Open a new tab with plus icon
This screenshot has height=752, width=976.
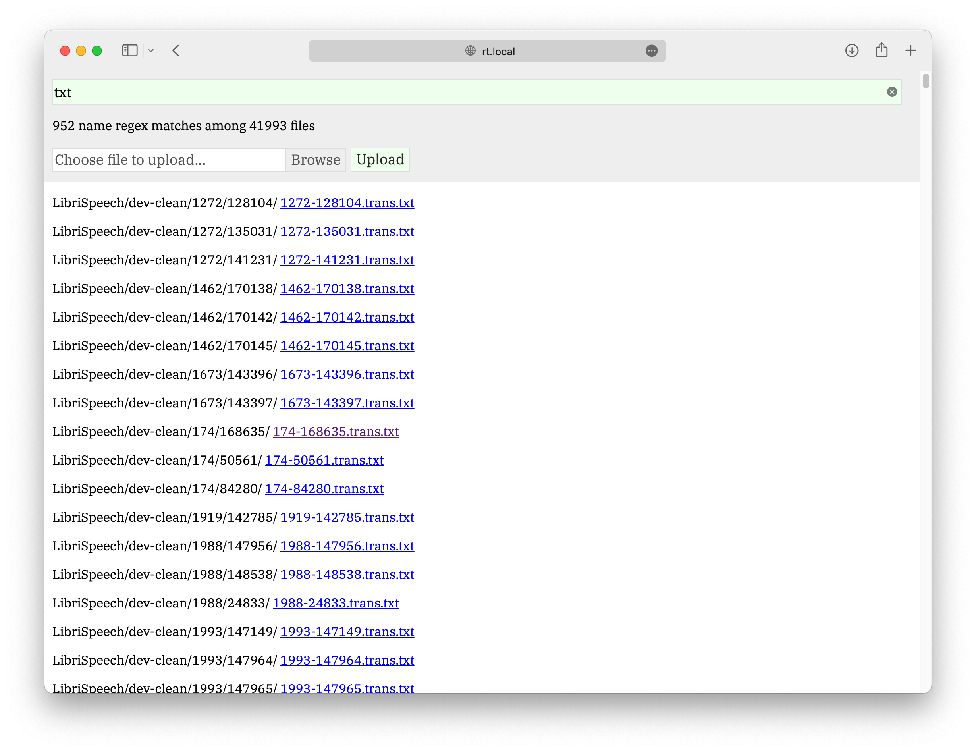[910, 50]
